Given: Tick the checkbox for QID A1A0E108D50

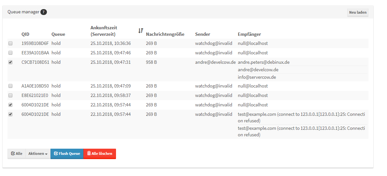Looking at the screenshot, I should (10, 86).
